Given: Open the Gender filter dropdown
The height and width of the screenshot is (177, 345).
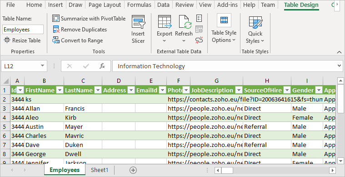Looking at the screenshot, I should click(x=319, y=90).
